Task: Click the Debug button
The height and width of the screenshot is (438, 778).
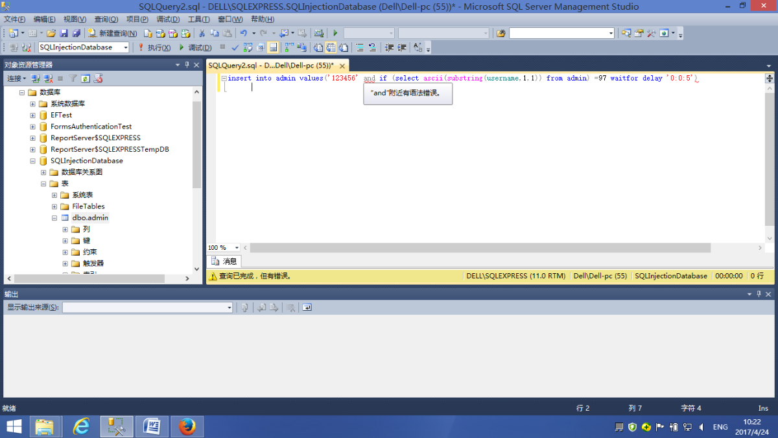Action: pos(194,47)
